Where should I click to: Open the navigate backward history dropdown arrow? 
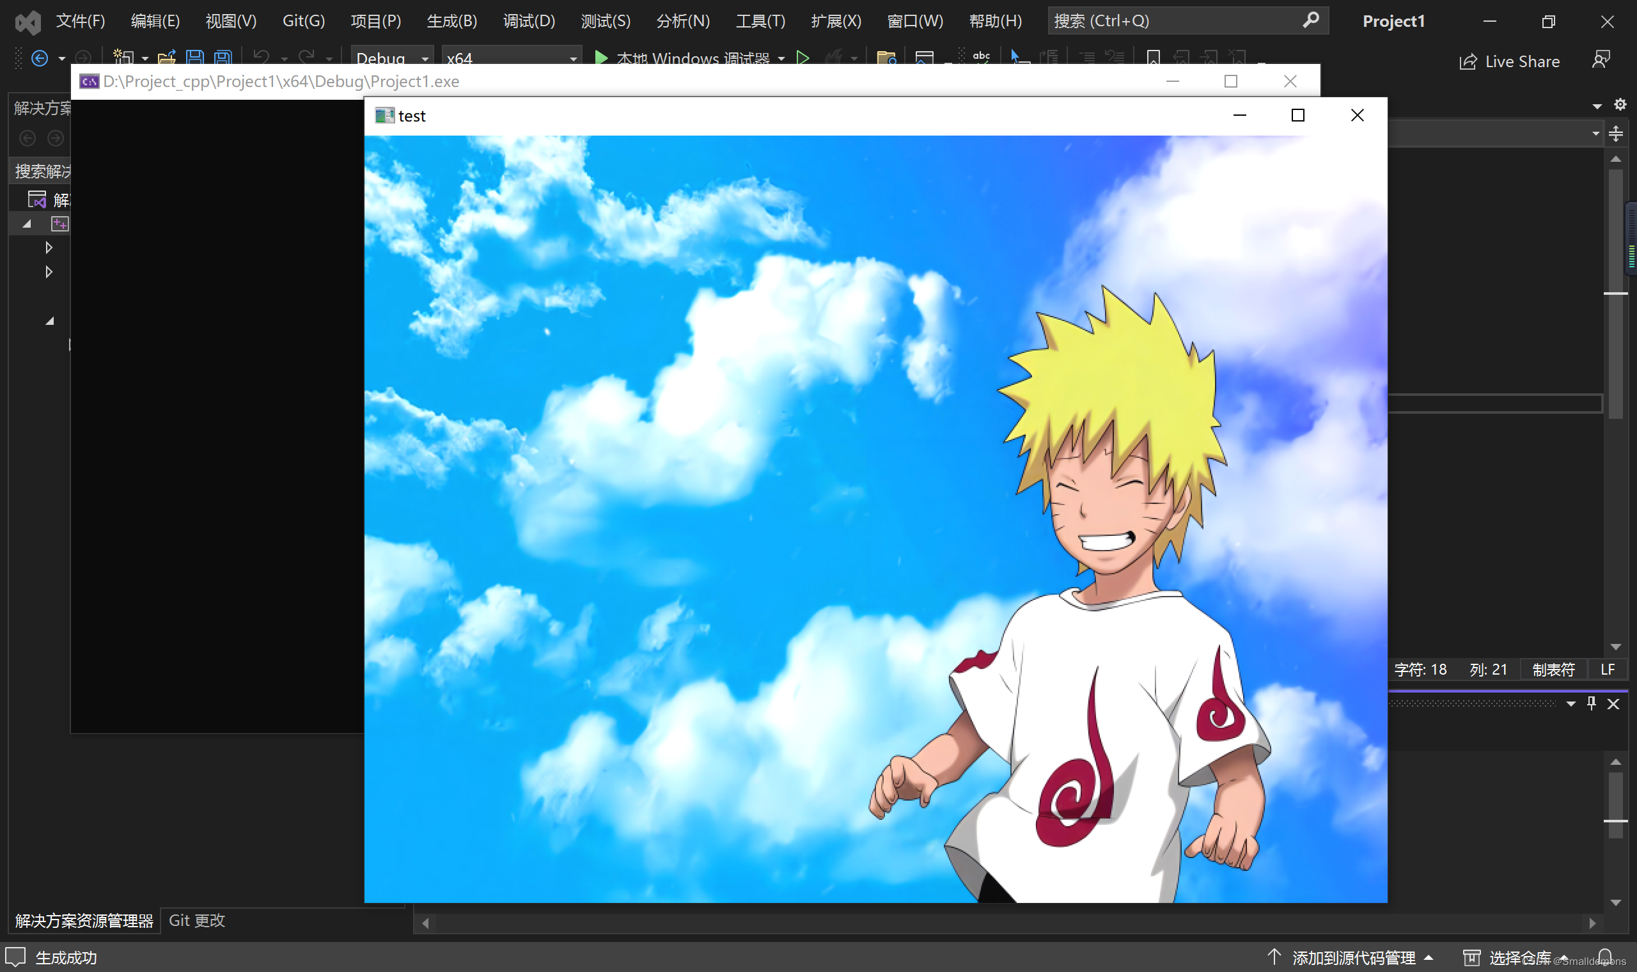(61, 59)
